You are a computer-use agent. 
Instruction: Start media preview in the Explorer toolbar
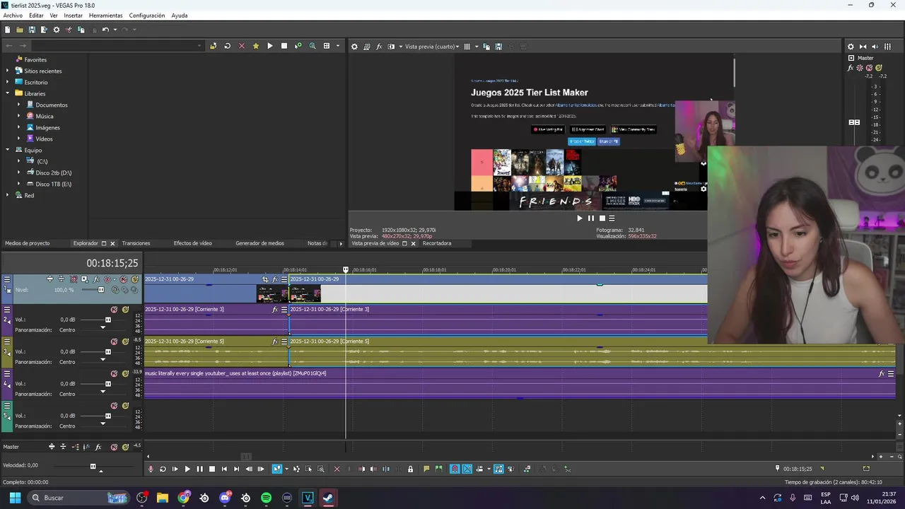269,46
